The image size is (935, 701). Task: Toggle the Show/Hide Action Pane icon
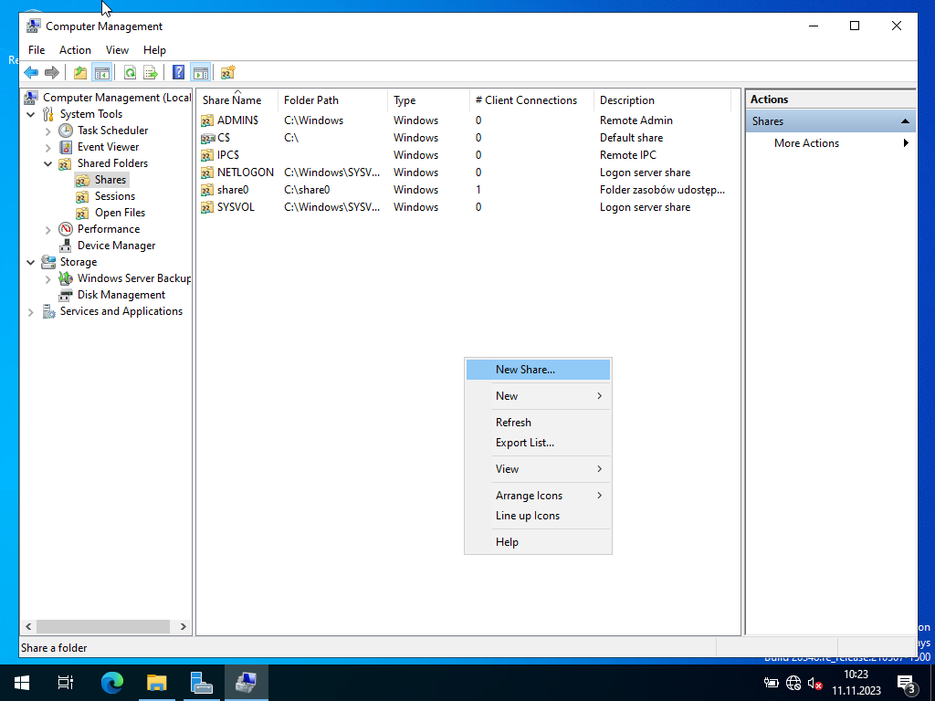point(200,72)
